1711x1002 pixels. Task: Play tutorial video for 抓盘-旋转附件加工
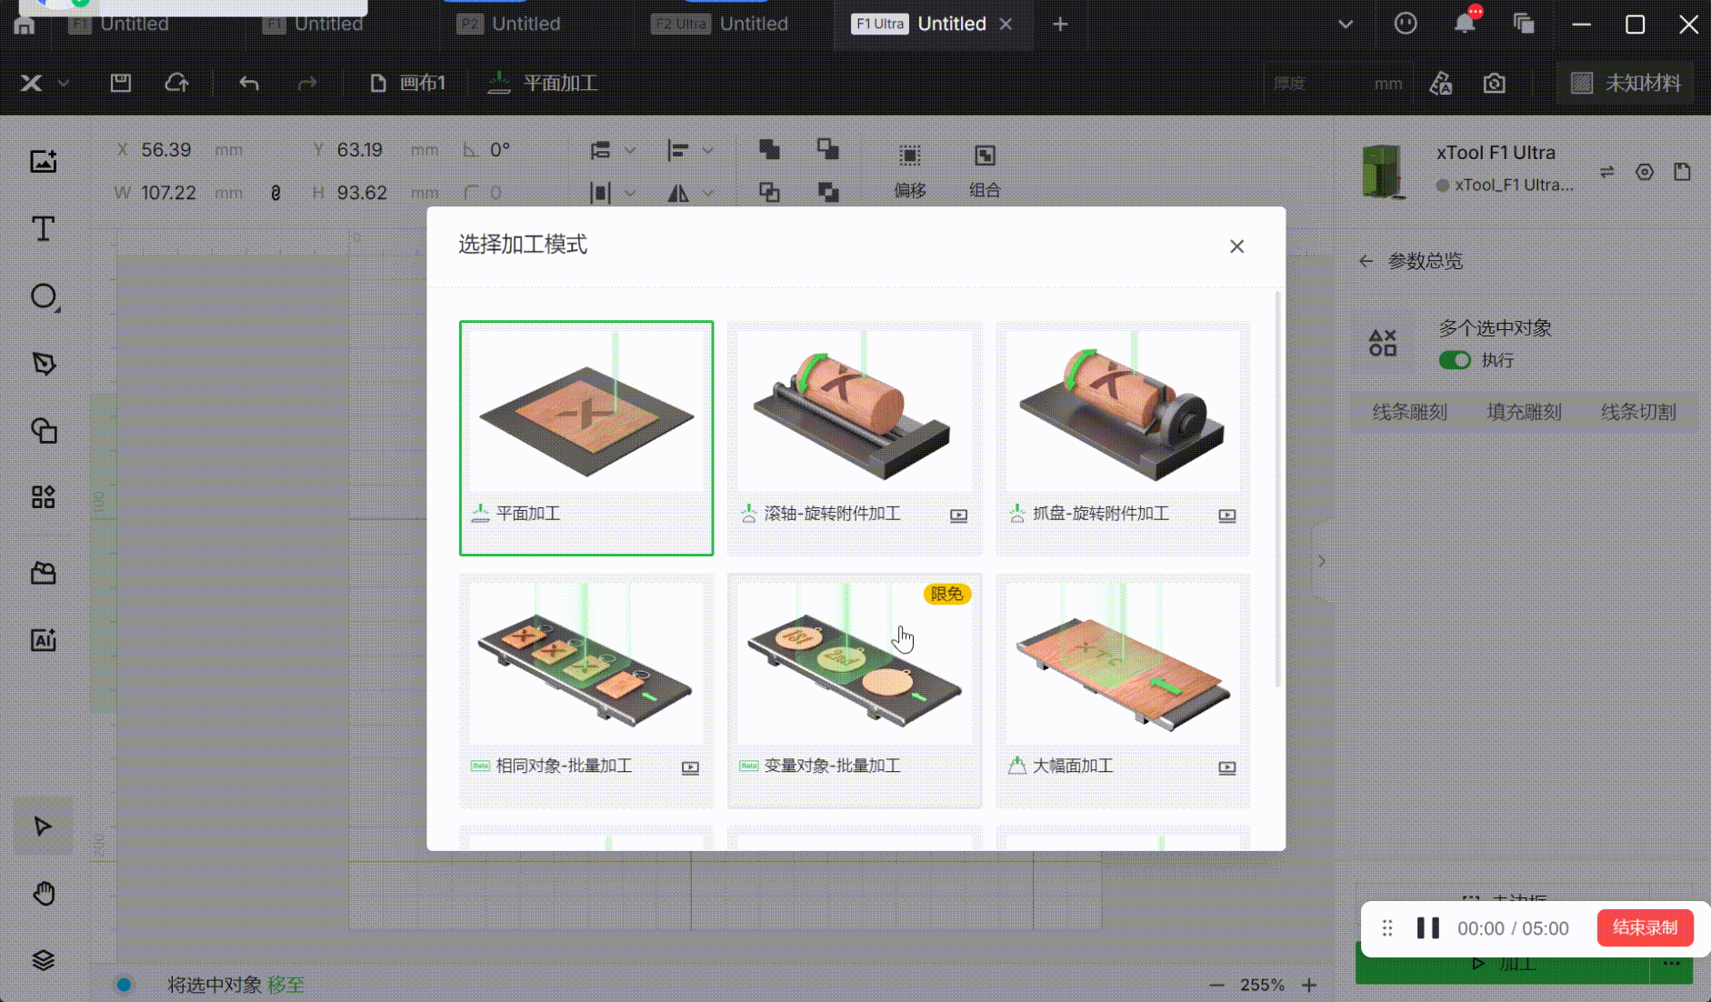(1226, 516)
